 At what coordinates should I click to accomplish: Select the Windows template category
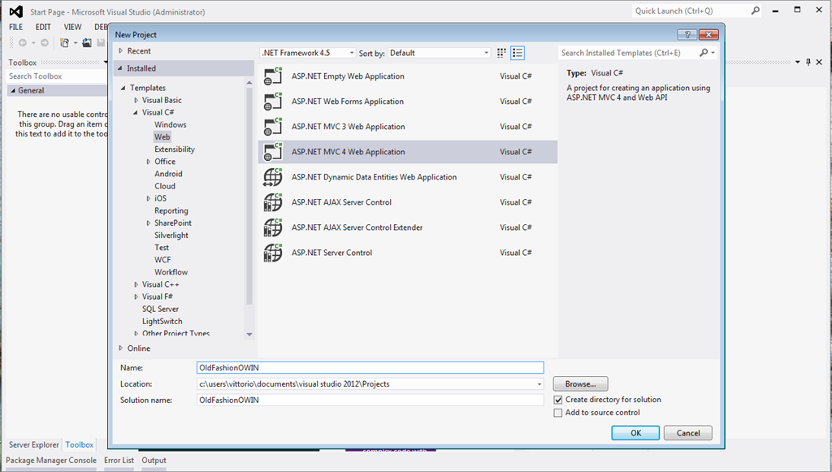[x=171, y=124]
